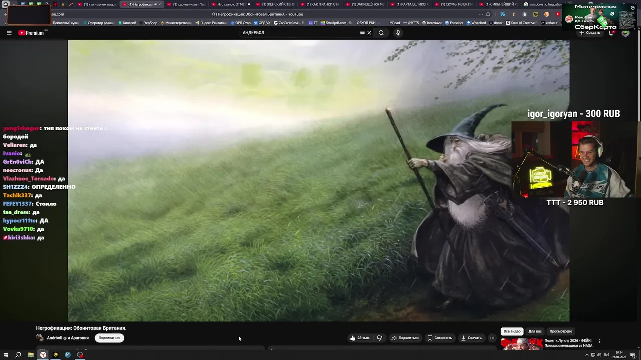
Task: Click the Полет к Луне в 2026 video title
Action: 568,343
